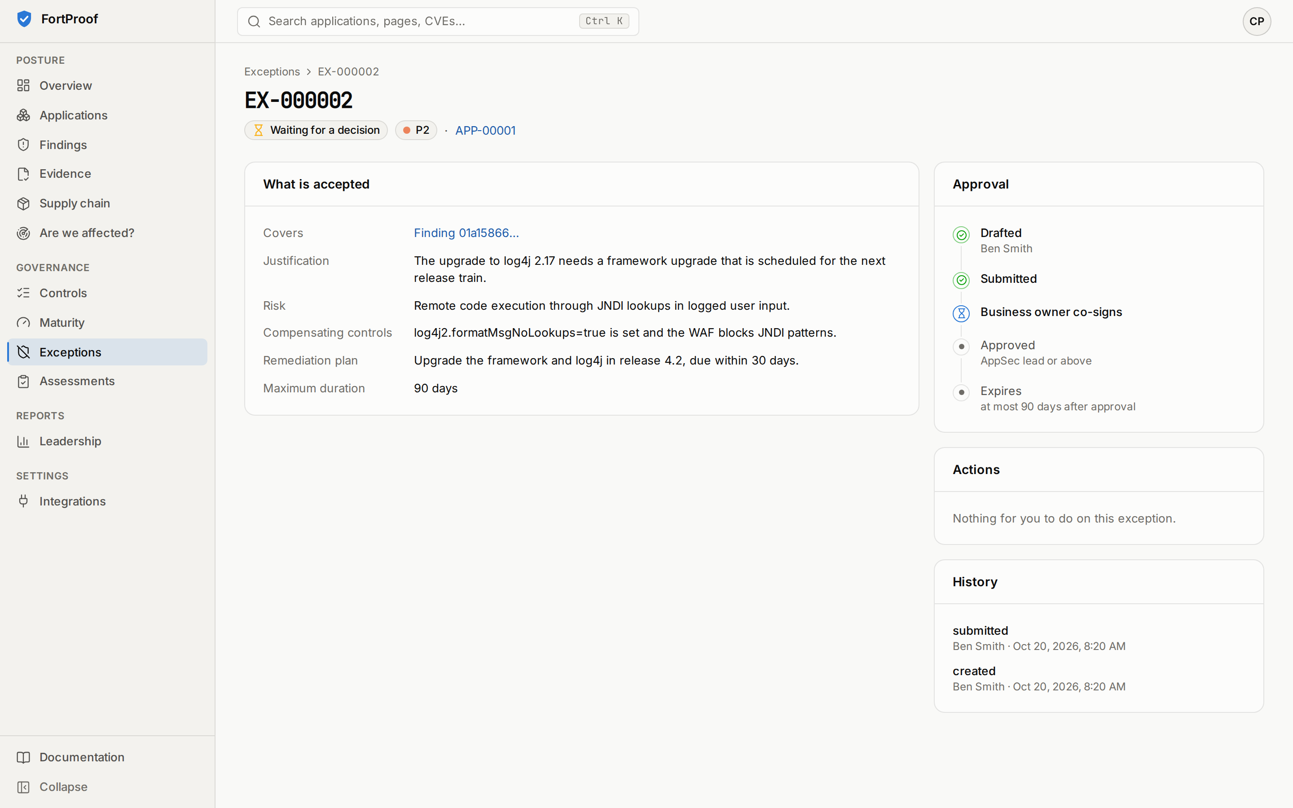
Task: Click the Integrations plug icon
Action: click(23, 501)
